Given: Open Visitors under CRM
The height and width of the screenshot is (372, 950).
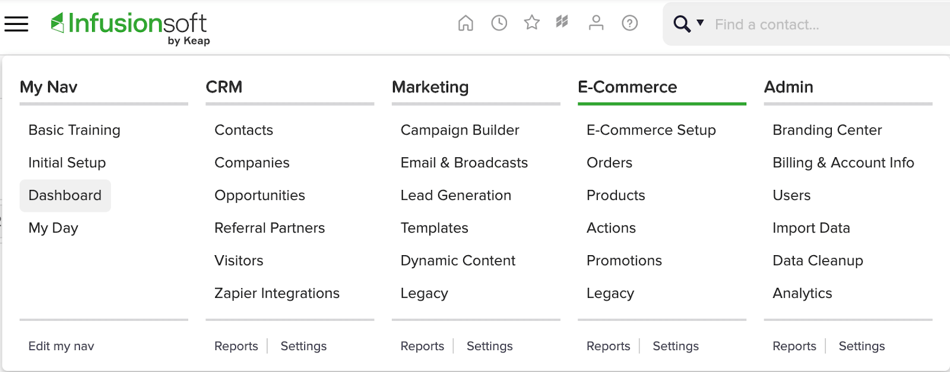Looking at the screenshot, I should tap(239, 260).
